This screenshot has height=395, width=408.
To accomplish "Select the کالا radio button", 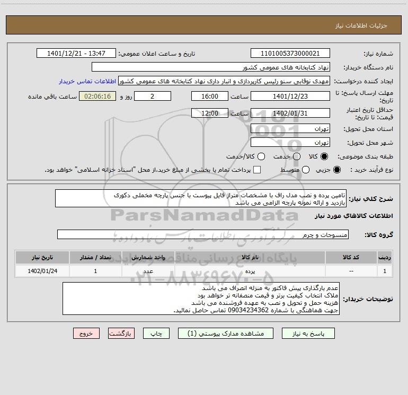I will point(324,156).
